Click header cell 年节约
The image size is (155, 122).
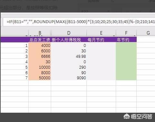point(126,40)
